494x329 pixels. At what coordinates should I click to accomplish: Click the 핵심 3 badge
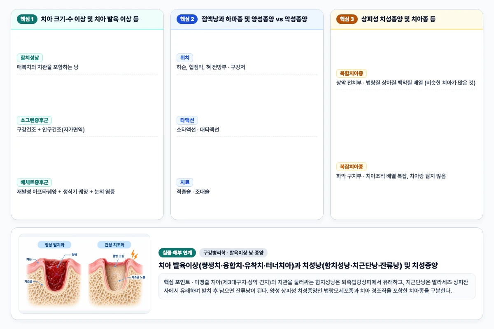point(347,19)
